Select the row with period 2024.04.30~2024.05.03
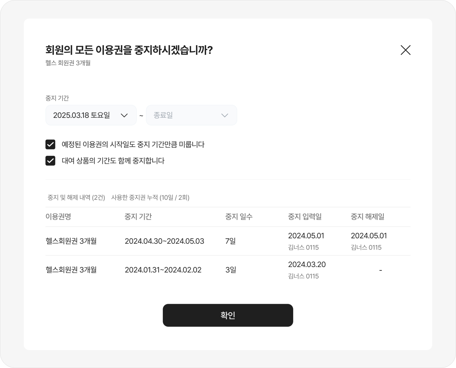Screen dimensions: 456x368 (228, 241)
